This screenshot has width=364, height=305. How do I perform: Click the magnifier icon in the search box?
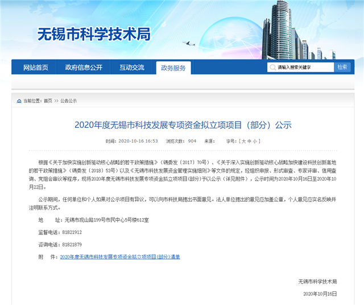coord(273,68)
